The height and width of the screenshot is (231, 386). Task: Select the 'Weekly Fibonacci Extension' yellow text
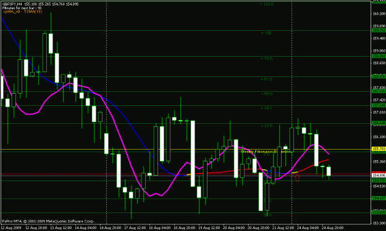pos(266,152)
